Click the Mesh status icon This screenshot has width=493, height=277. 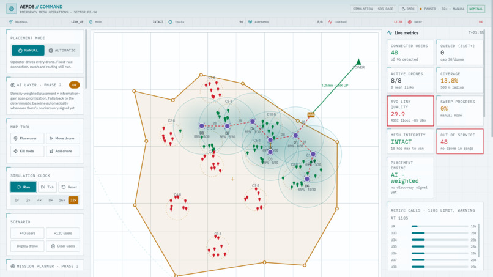pos(91,22)
